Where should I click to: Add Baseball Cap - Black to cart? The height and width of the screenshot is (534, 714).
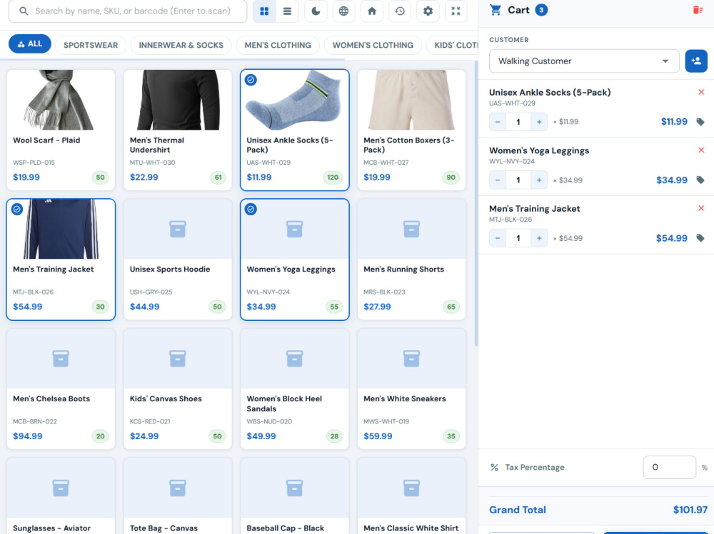(x=295, y=496)
